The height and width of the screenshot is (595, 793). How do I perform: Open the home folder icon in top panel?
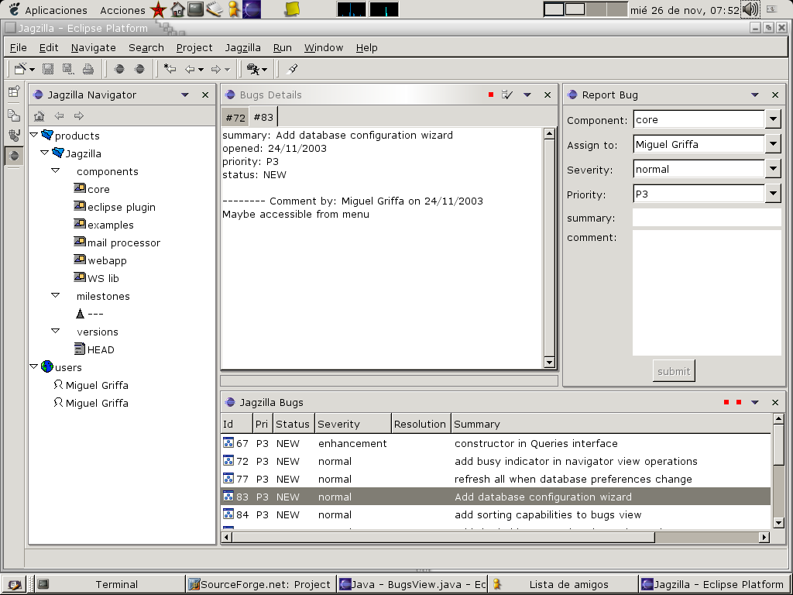(177, 9)
